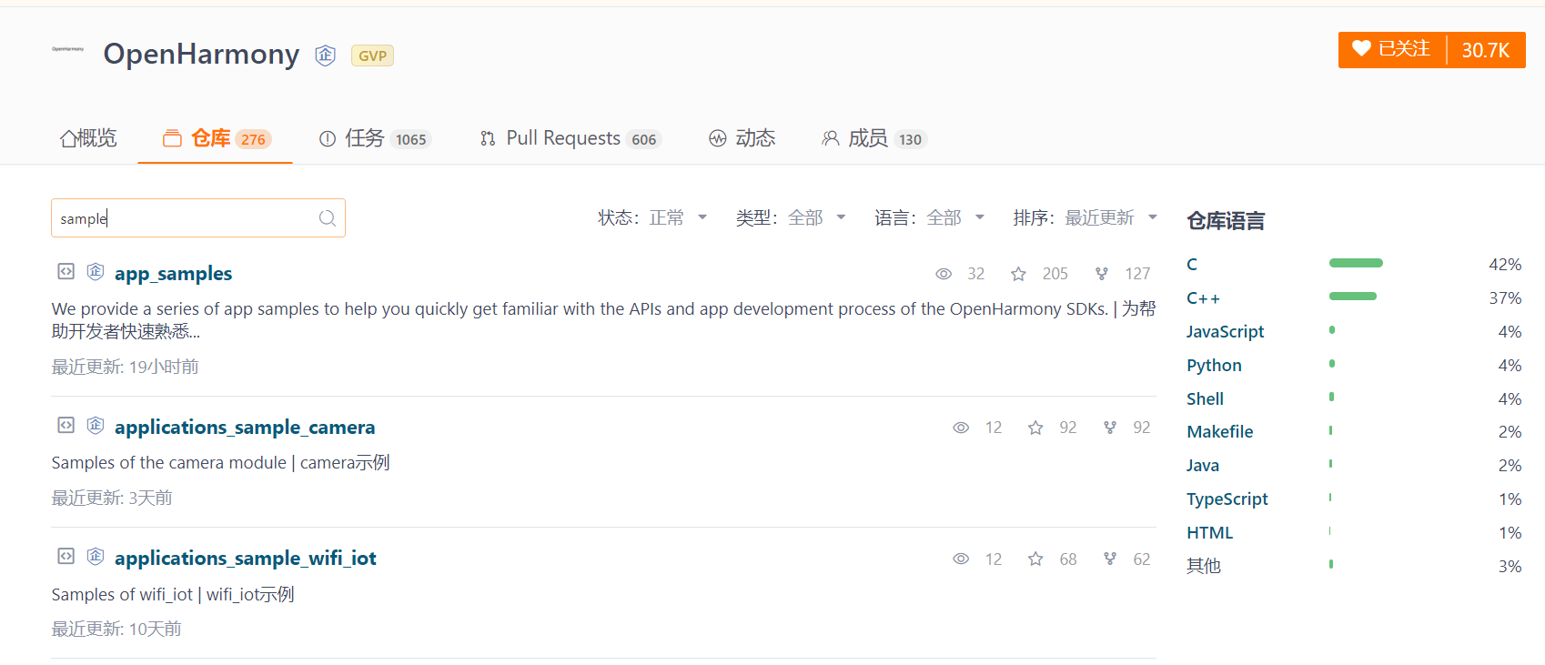Image resolution: width=1545 pixels, height=665 pixels.
Task: Open the 语言 language dropdown
Action: click(x=930, y=217)
